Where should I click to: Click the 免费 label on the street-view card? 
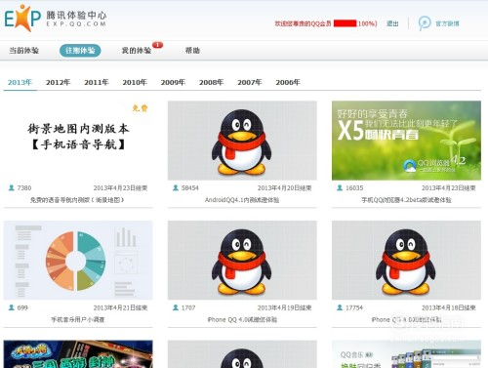140,108
